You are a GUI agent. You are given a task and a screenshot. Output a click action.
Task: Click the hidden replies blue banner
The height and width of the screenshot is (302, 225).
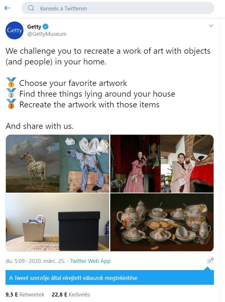[x=110, y=278]
